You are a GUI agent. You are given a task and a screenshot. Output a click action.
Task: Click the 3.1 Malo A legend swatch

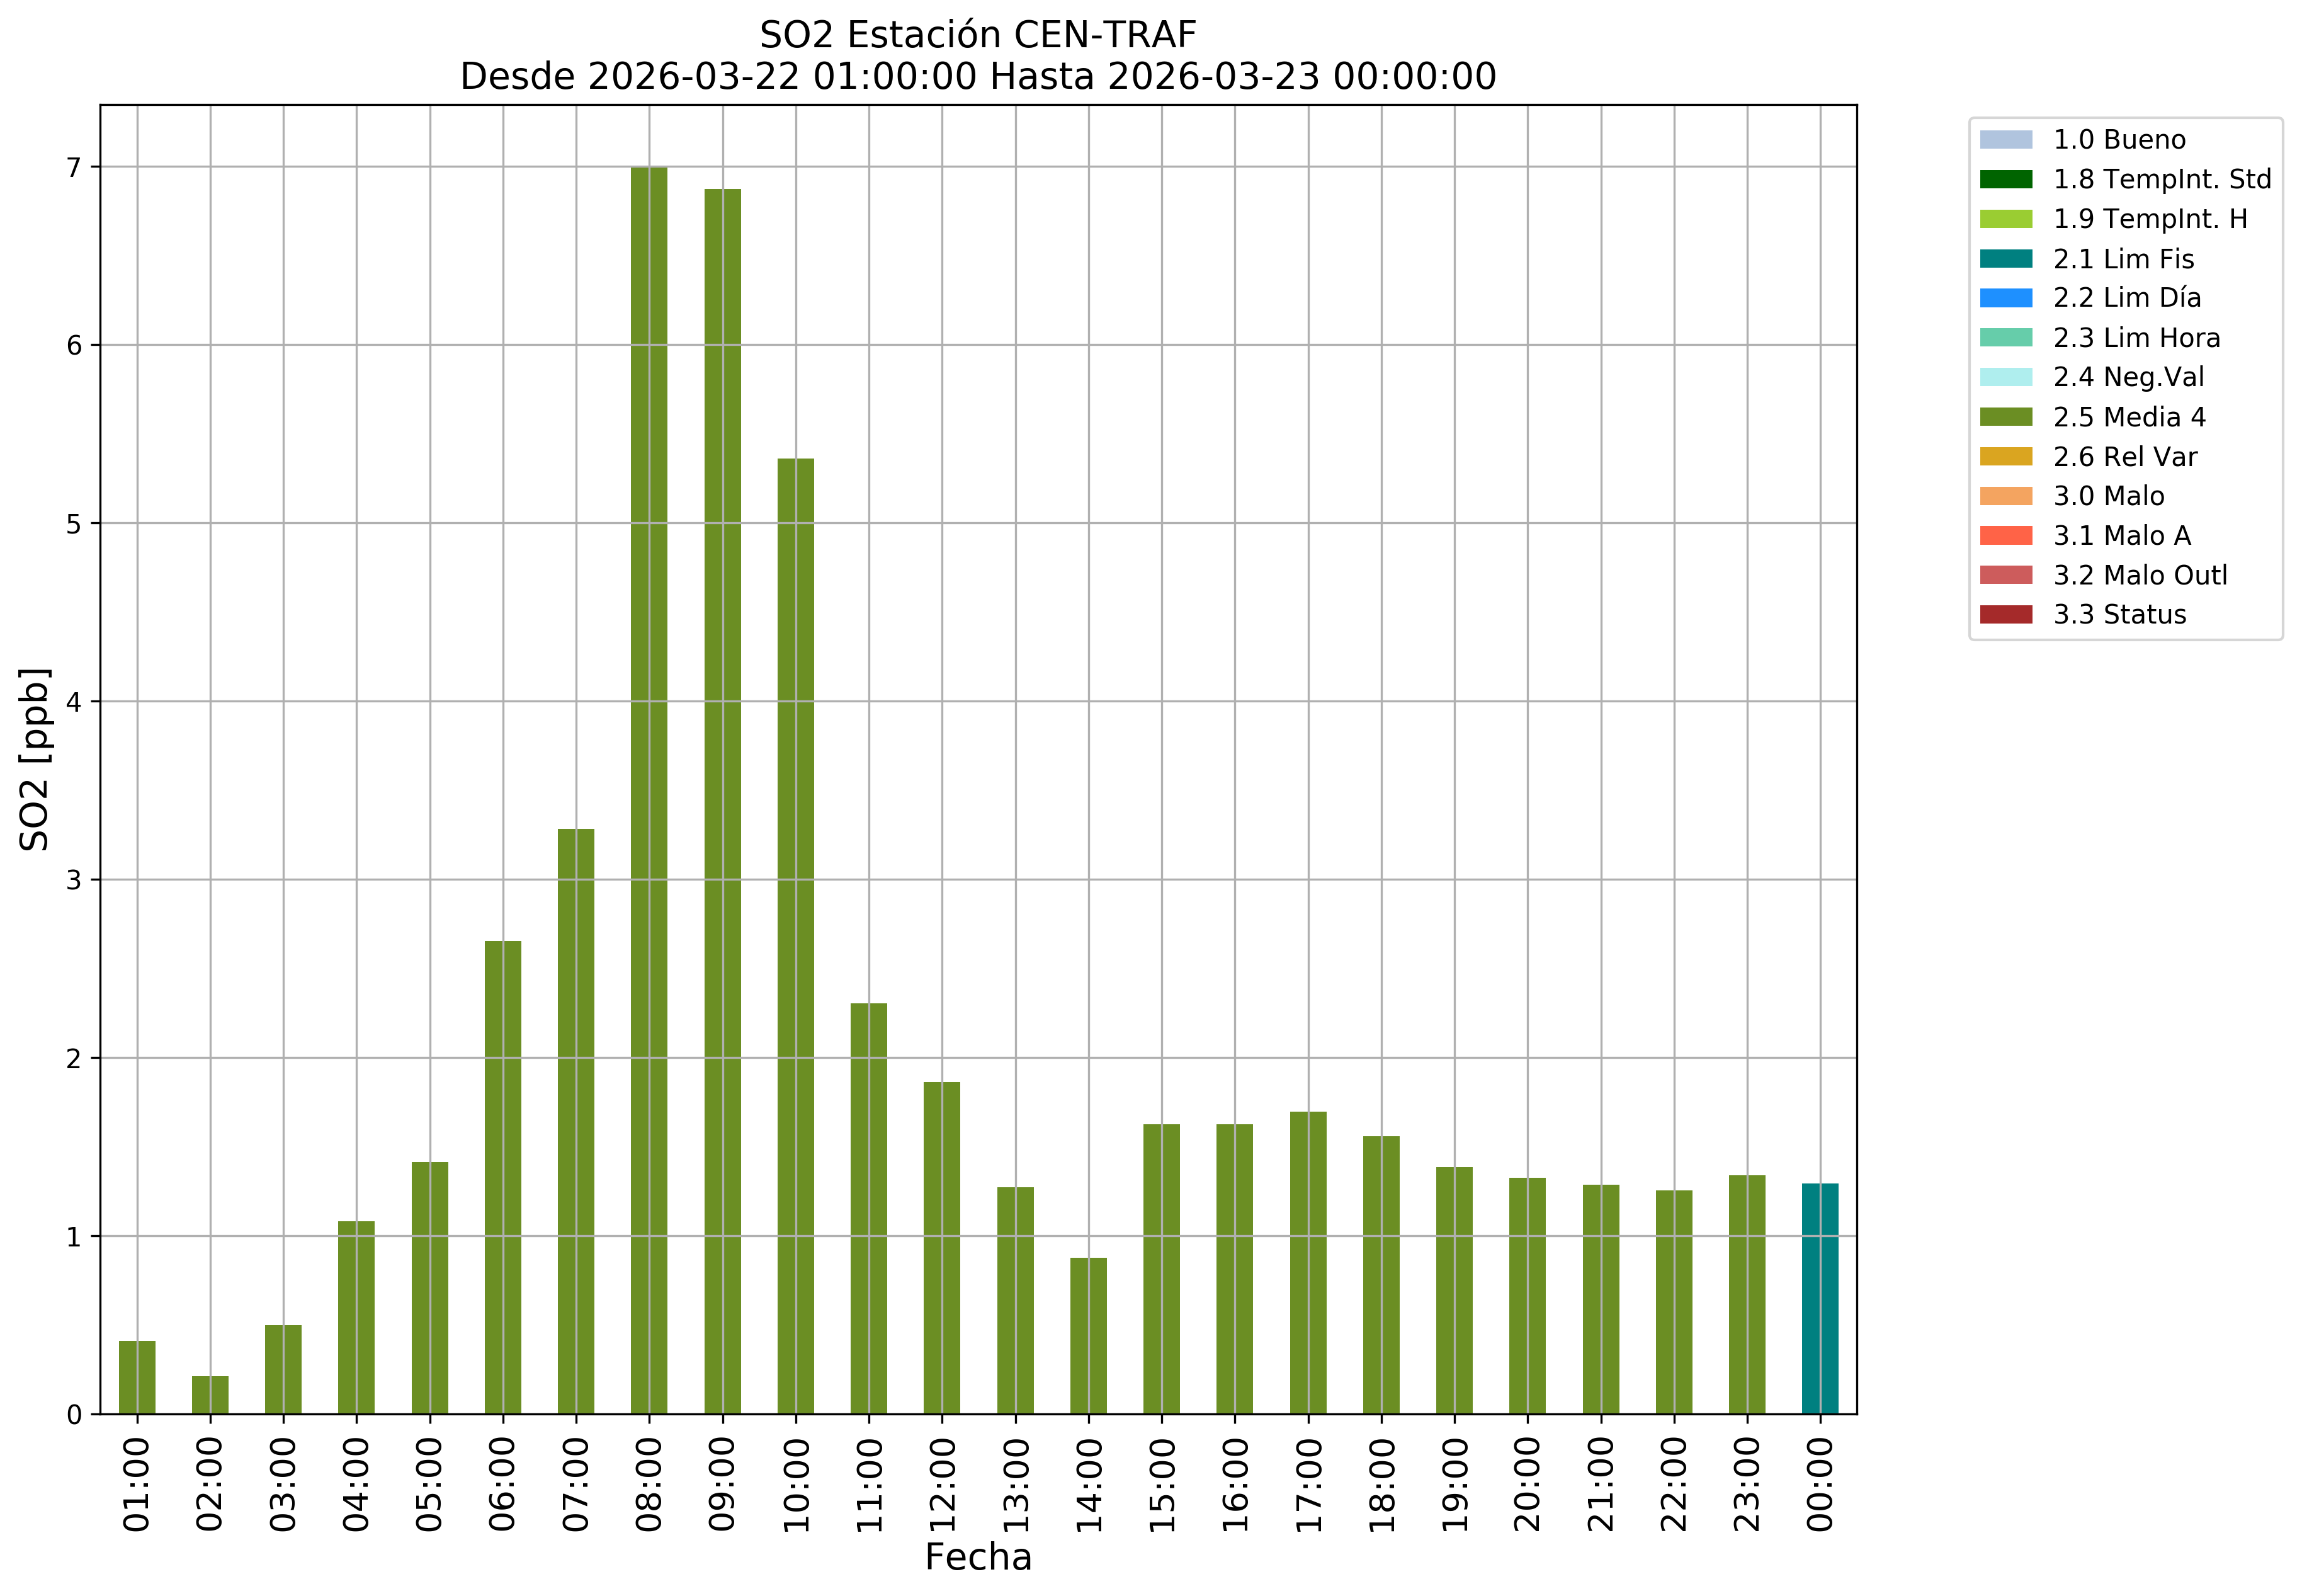pyautogui.click(x=2005, y=535)
